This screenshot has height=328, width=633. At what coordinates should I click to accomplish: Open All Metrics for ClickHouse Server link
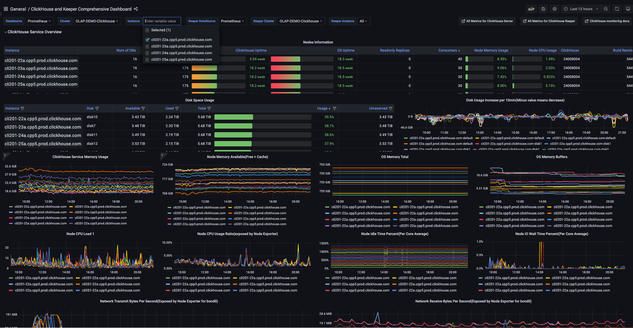487,21
